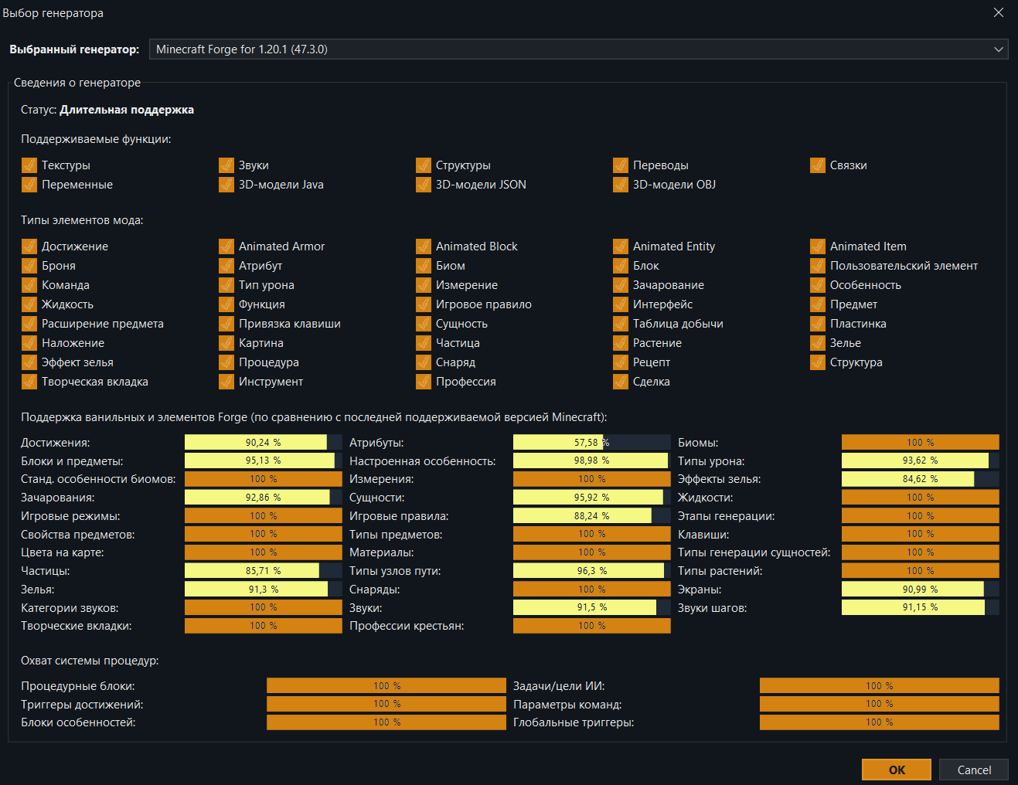The width and height of the screenshot is (1018, 785).
Task: Click the Тип урона element icon
Action: pyautogui.click(x=226, y=285)
